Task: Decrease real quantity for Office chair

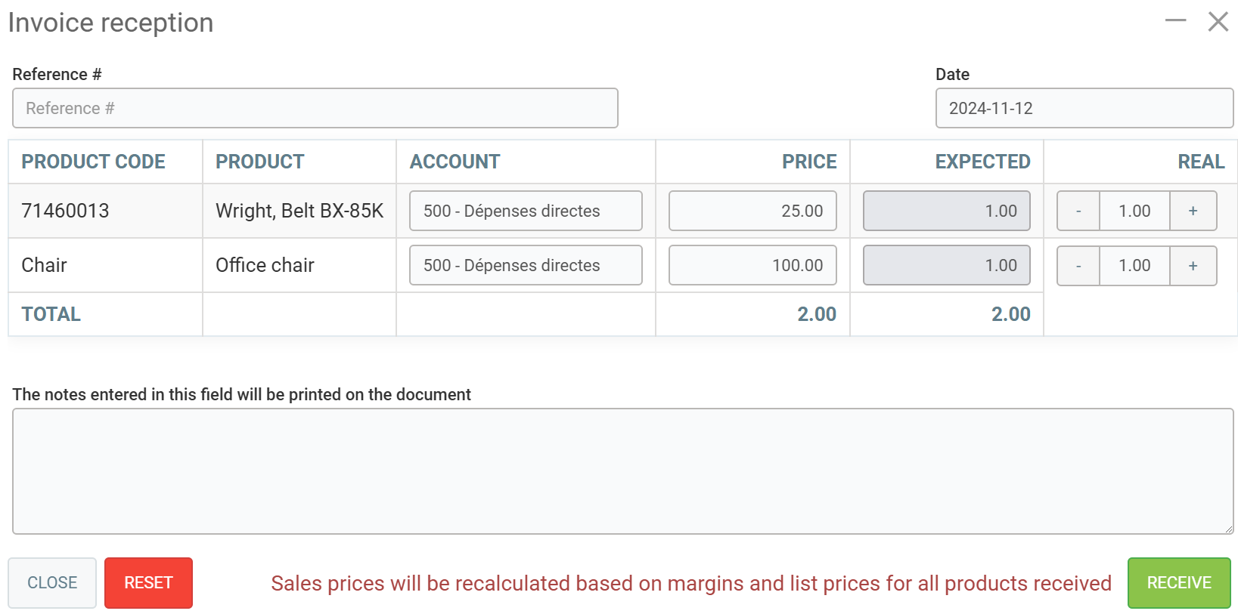Action: [1078, 265]
